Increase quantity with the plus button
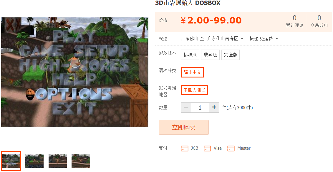The height and width of the screenshot is (172, 333). click(x=214, y=107)
